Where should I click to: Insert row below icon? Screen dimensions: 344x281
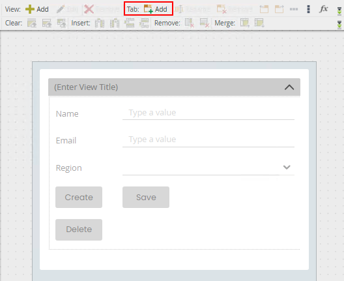click(144, 23)
